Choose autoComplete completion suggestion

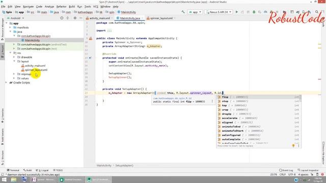pos(258,139)
